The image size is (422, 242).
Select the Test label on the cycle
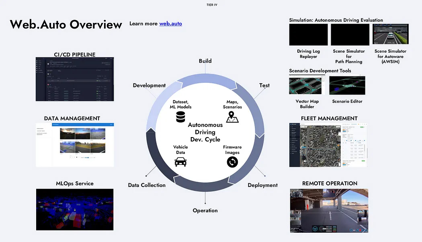click(x=264, y=85)
